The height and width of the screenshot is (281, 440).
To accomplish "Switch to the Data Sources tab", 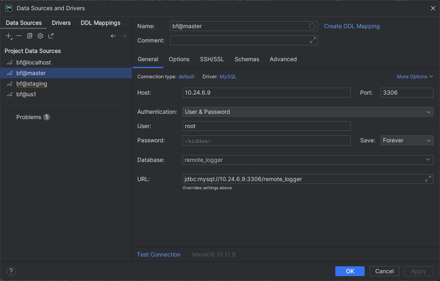I will coord(24,23).
